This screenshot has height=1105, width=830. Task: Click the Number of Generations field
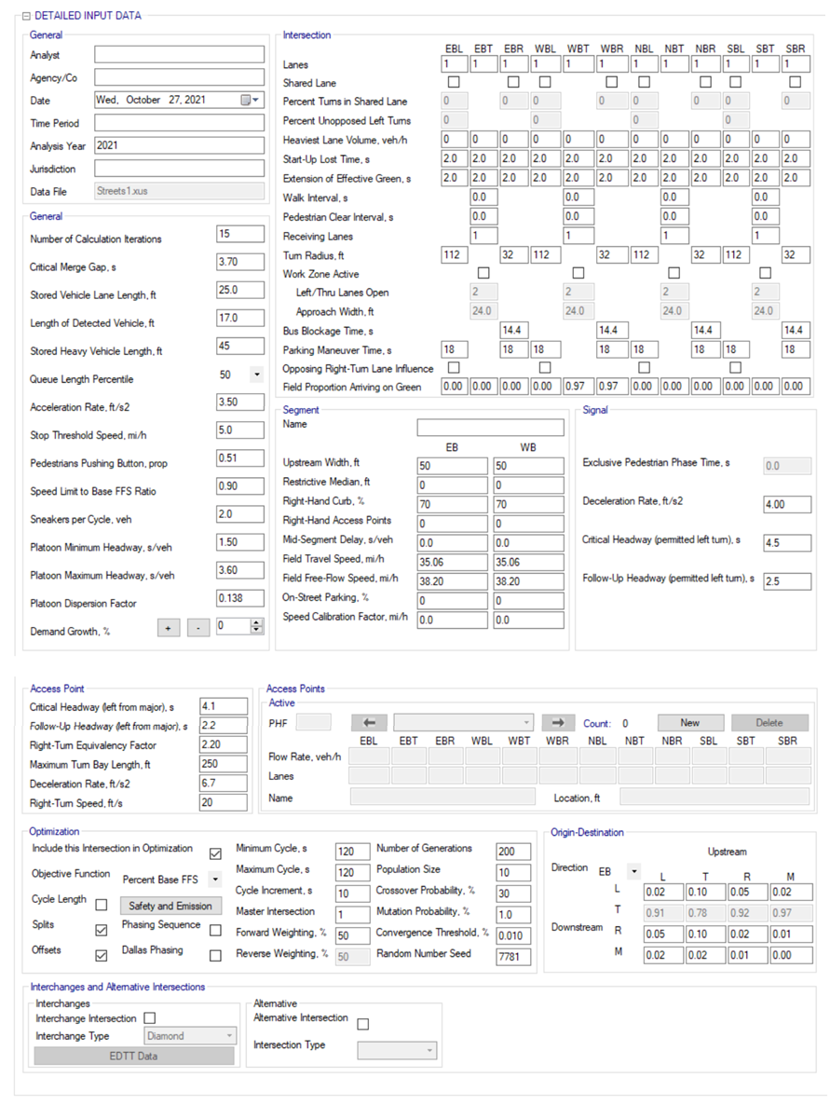point(513,852)
